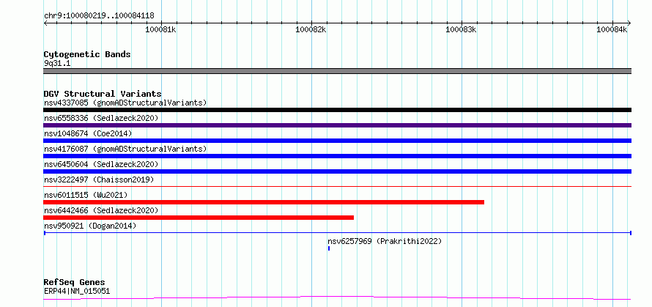Open nsv4337085 (gnomADStructuralVariants) label
The width and height of the screenshot is (652, 307).
[x=125, y=103]
